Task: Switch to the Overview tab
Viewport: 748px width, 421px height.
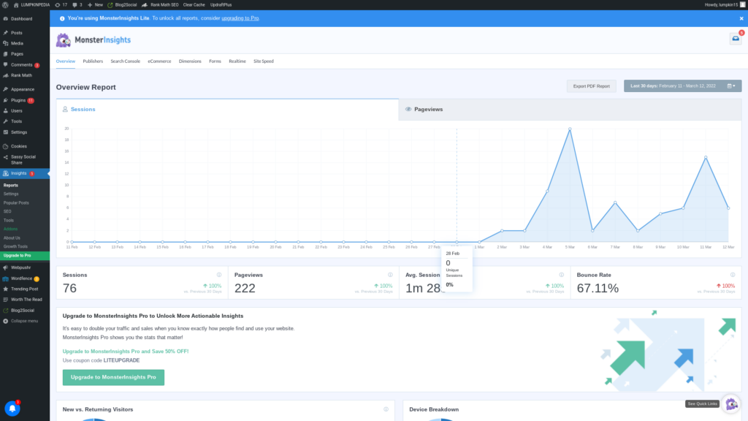Action: (65, 61)
